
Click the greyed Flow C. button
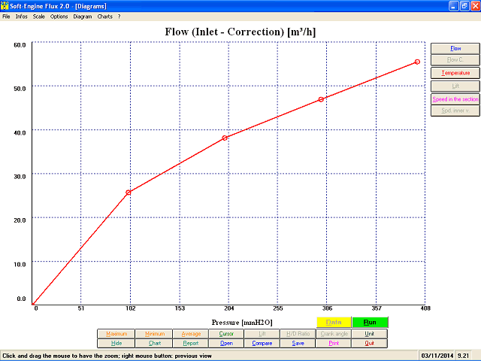point(455,60)
